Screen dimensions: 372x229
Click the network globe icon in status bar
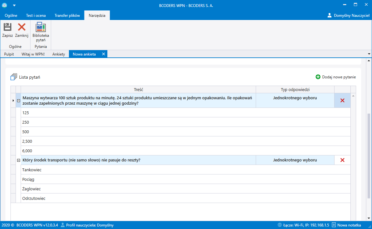tap(280, 225)
